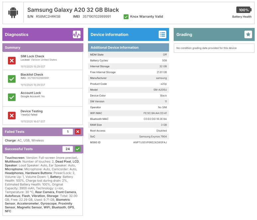This screenshot has width=257, height=220.
Task: Select the Diagnostics panel header
Action: click(37, 35)
